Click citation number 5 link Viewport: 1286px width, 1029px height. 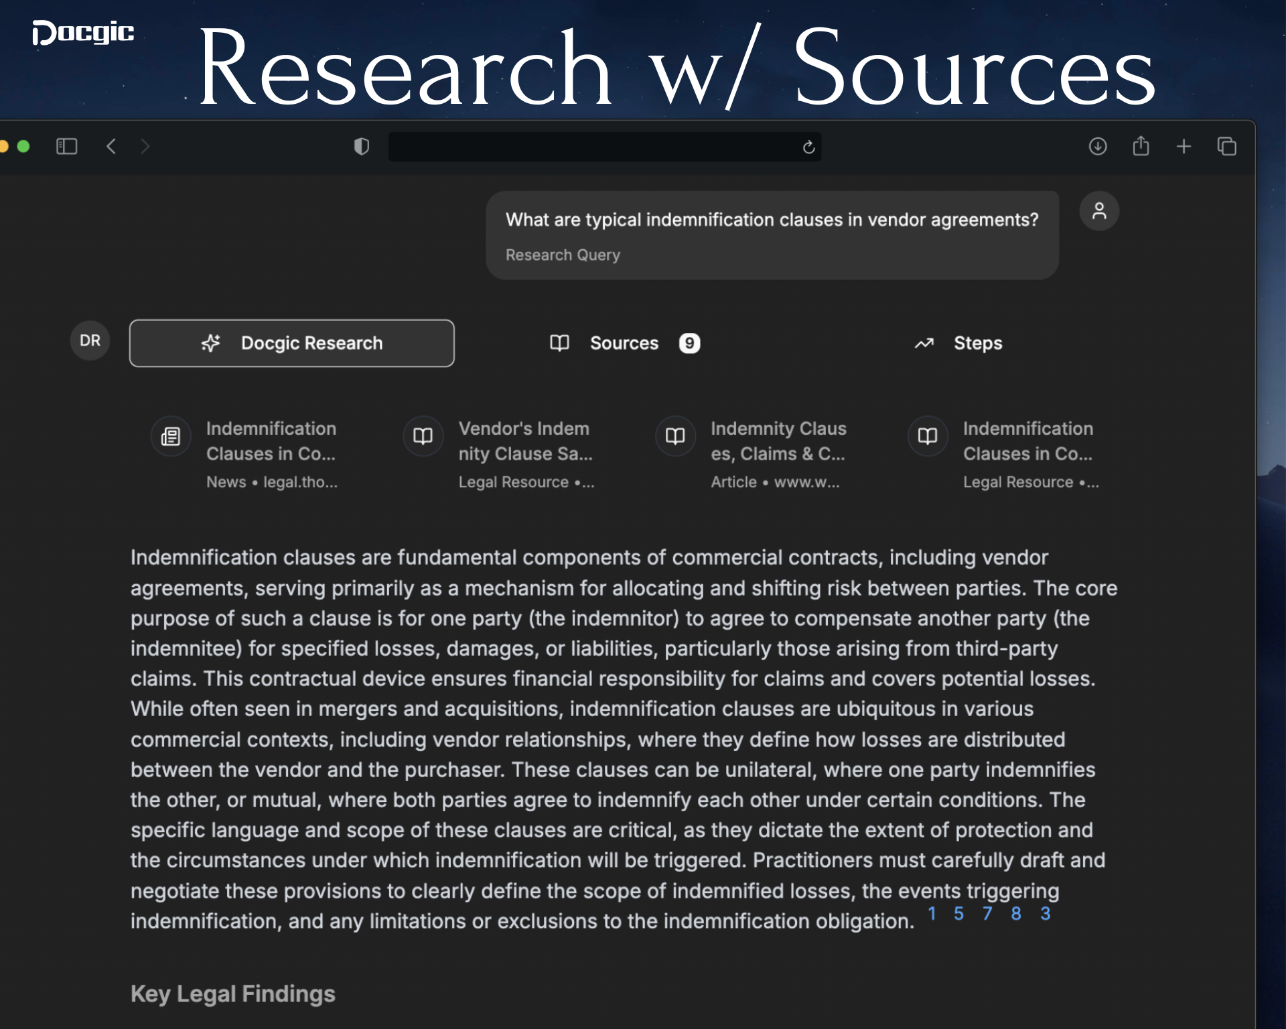(x=958, y=914)
